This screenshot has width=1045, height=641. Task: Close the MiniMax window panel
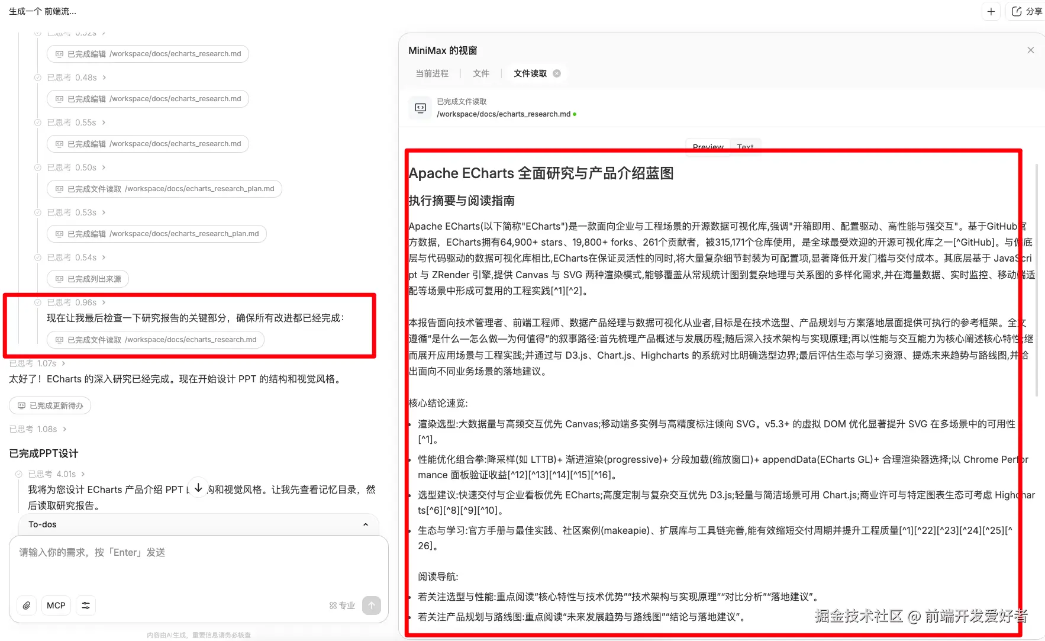(x=1031, y=50)
